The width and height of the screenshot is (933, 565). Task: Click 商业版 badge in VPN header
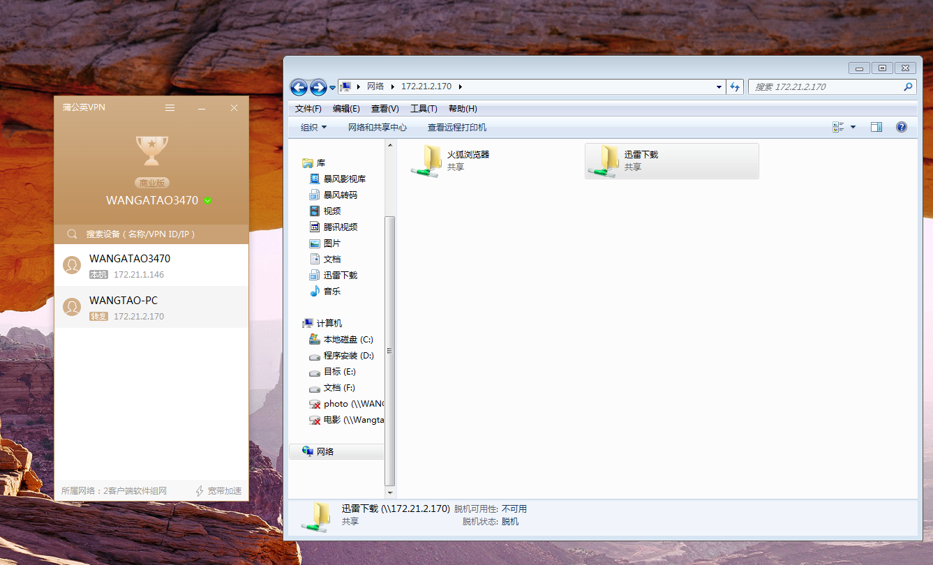152,183
